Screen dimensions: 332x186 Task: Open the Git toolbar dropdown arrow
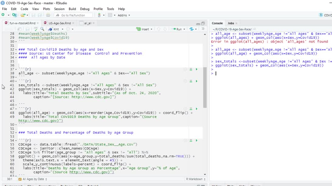point(104,15)
